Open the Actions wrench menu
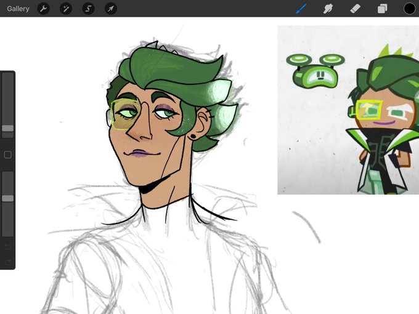 [43, 9]
